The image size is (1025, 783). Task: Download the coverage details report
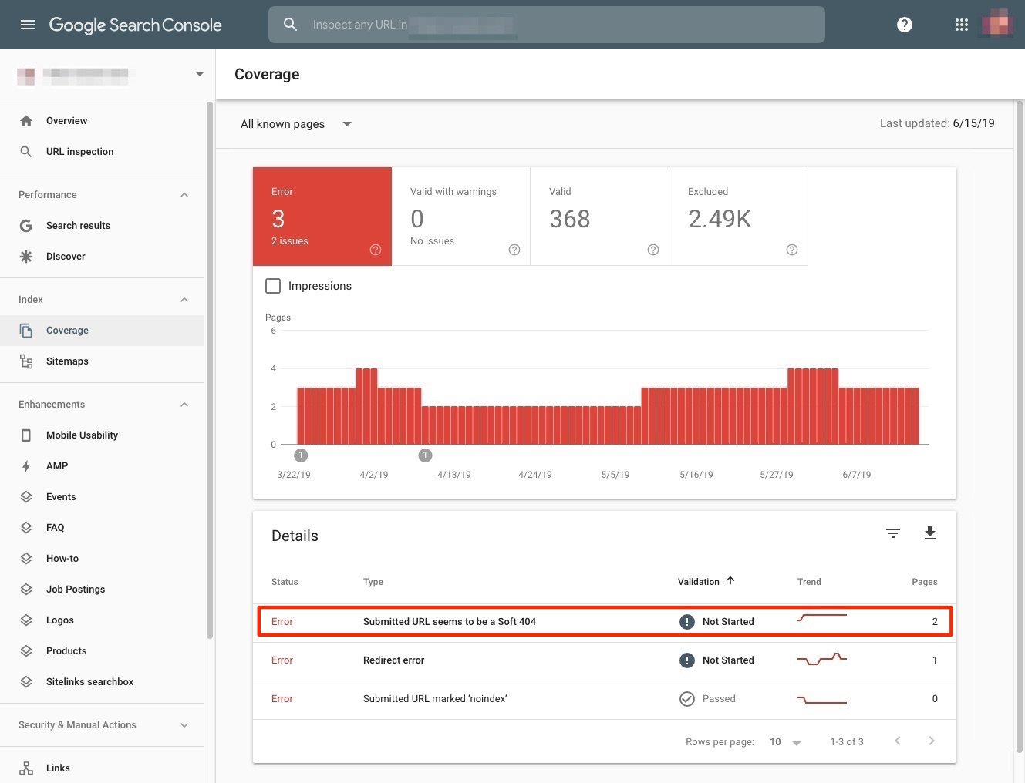(929, 533)
